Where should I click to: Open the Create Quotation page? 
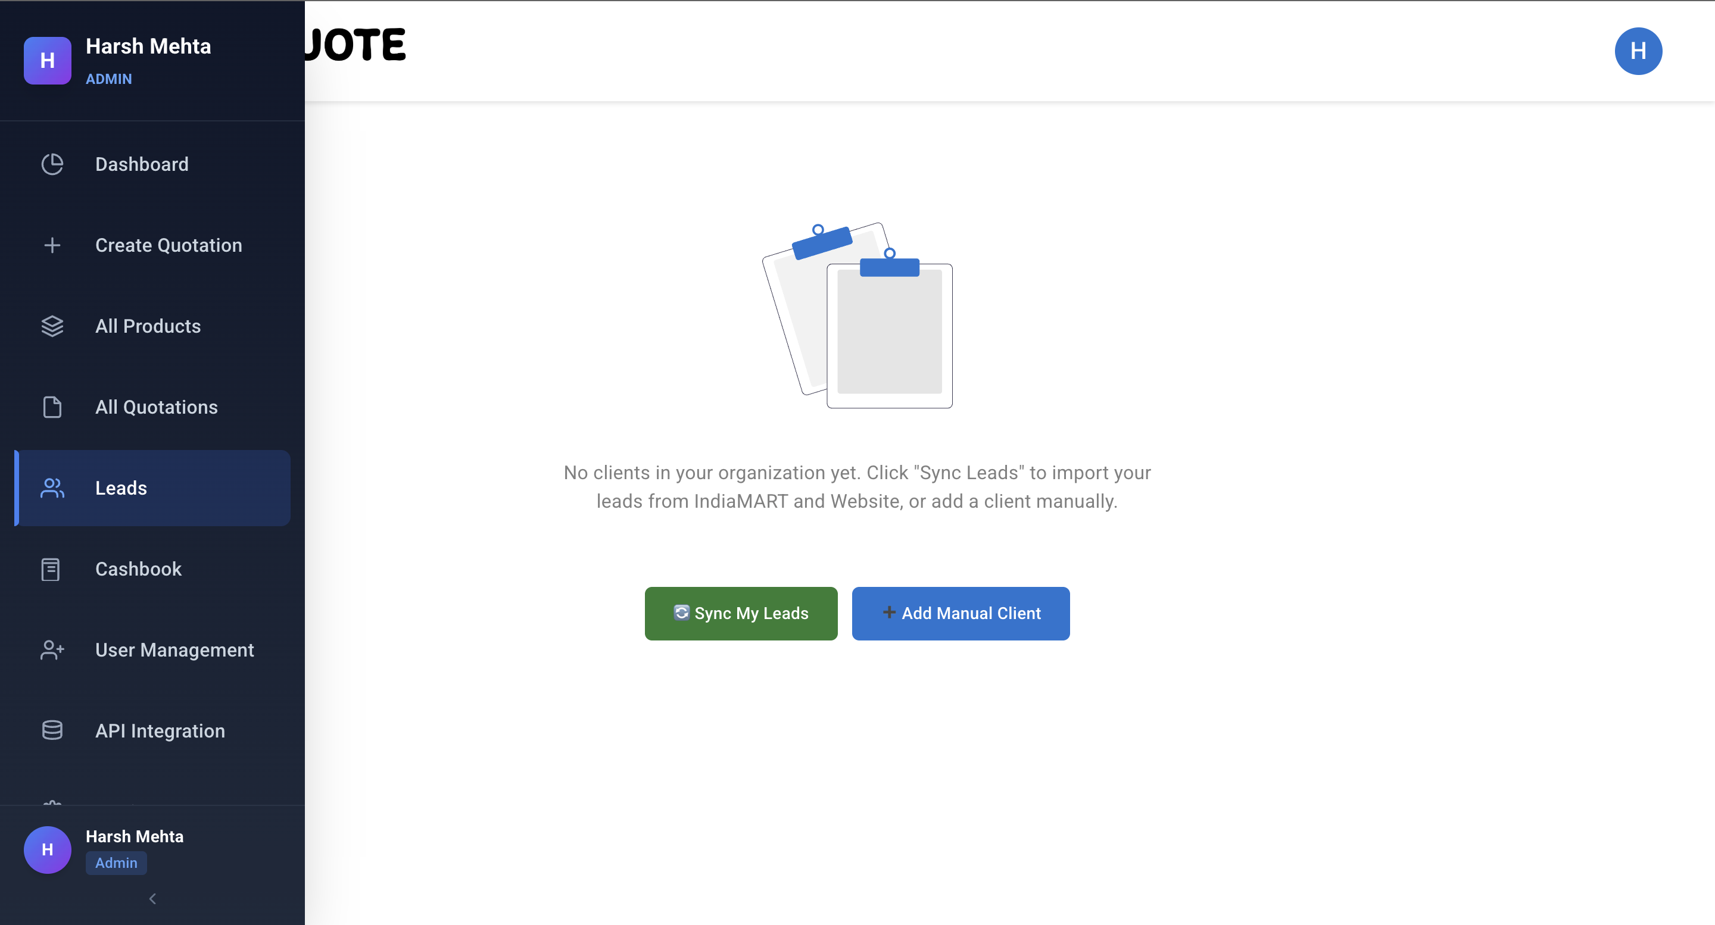169,245
